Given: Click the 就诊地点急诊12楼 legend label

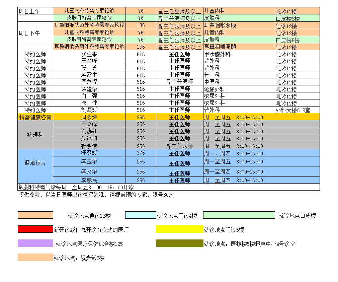Looking at the screenshot, I should tap(89, 216).
